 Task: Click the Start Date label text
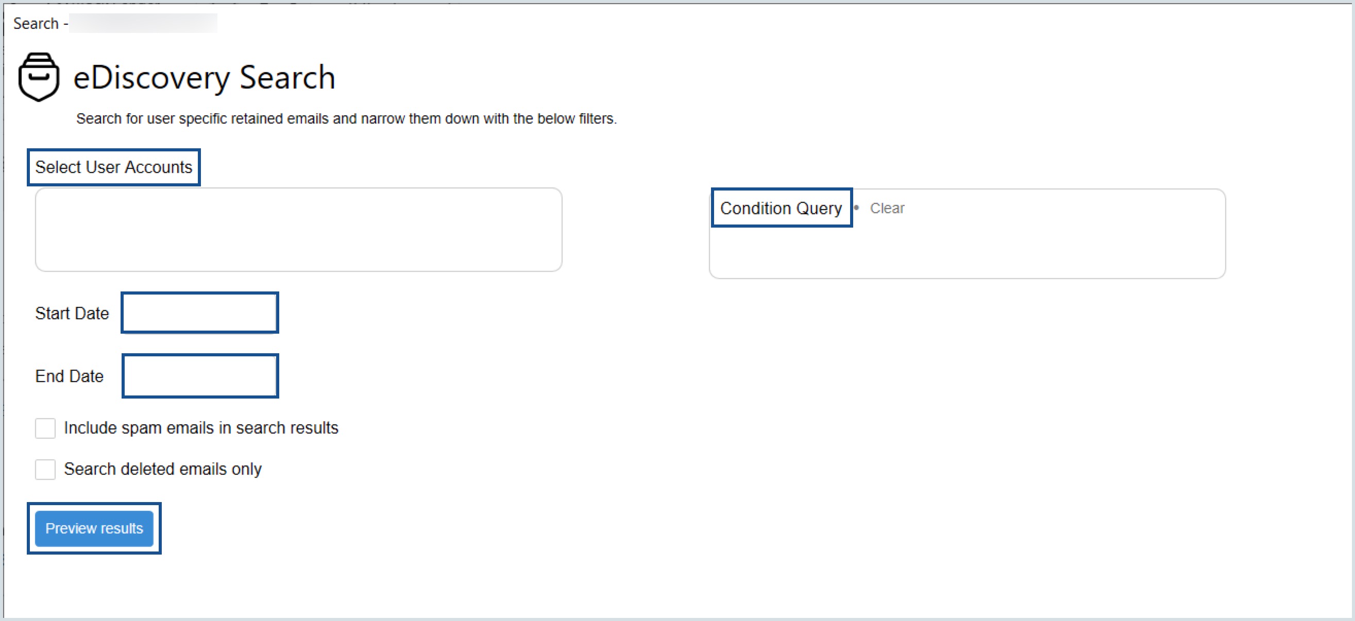click(72, 314)
